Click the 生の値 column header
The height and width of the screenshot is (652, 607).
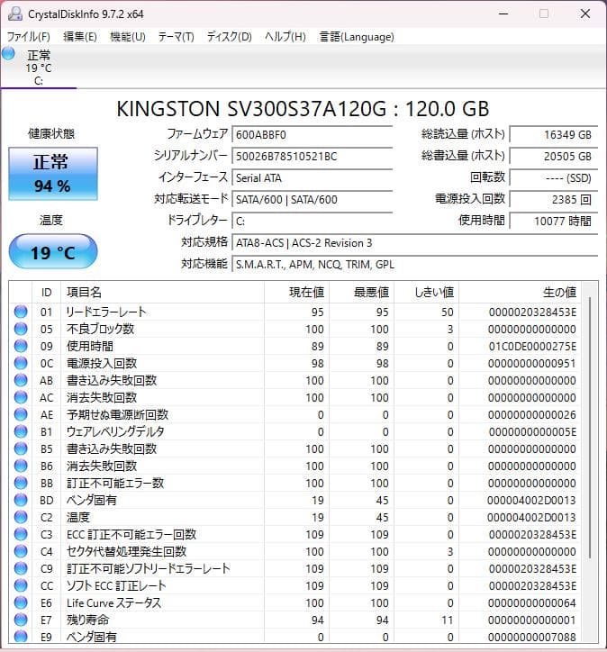[x=521, y=293]
